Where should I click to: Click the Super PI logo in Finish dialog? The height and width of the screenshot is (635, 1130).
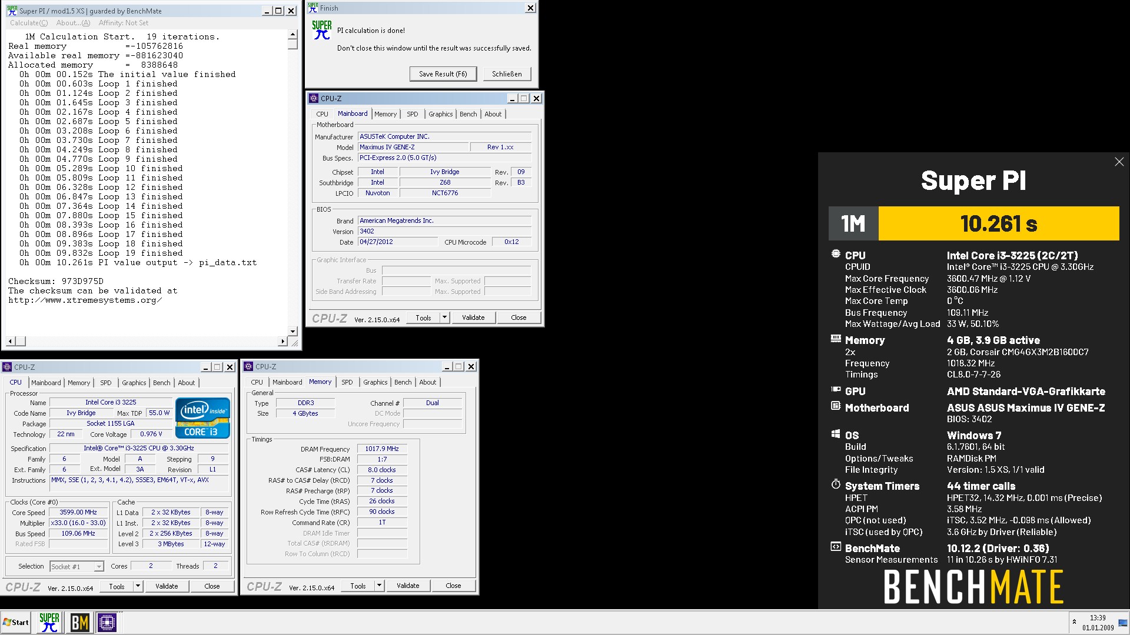322,30
